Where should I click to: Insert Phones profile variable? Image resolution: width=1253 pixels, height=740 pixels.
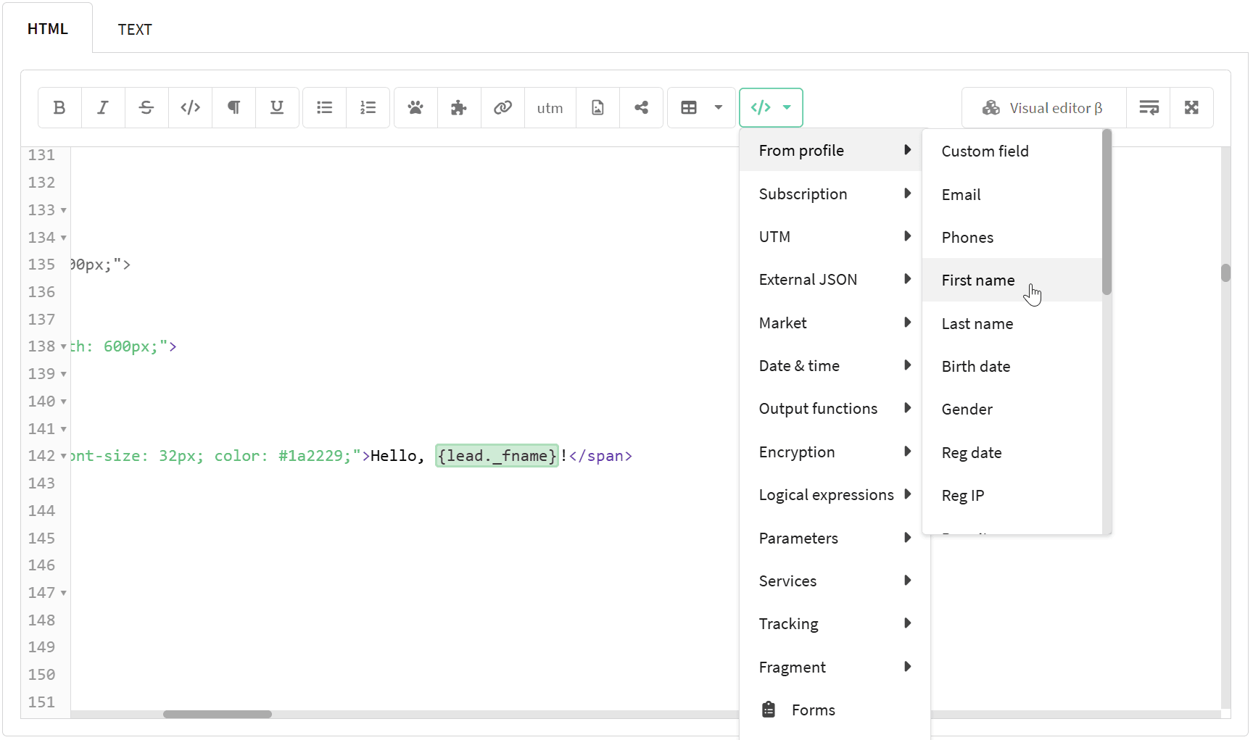click(1012, 238)
